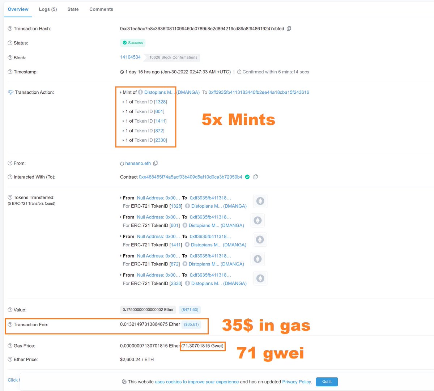Click help icon next to Transaction Fee

coord(10,324)
